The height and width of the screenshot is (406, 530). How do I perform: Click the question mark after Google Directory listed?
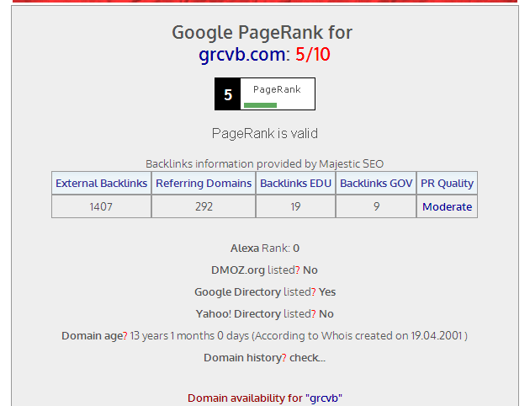click(314, 292)
